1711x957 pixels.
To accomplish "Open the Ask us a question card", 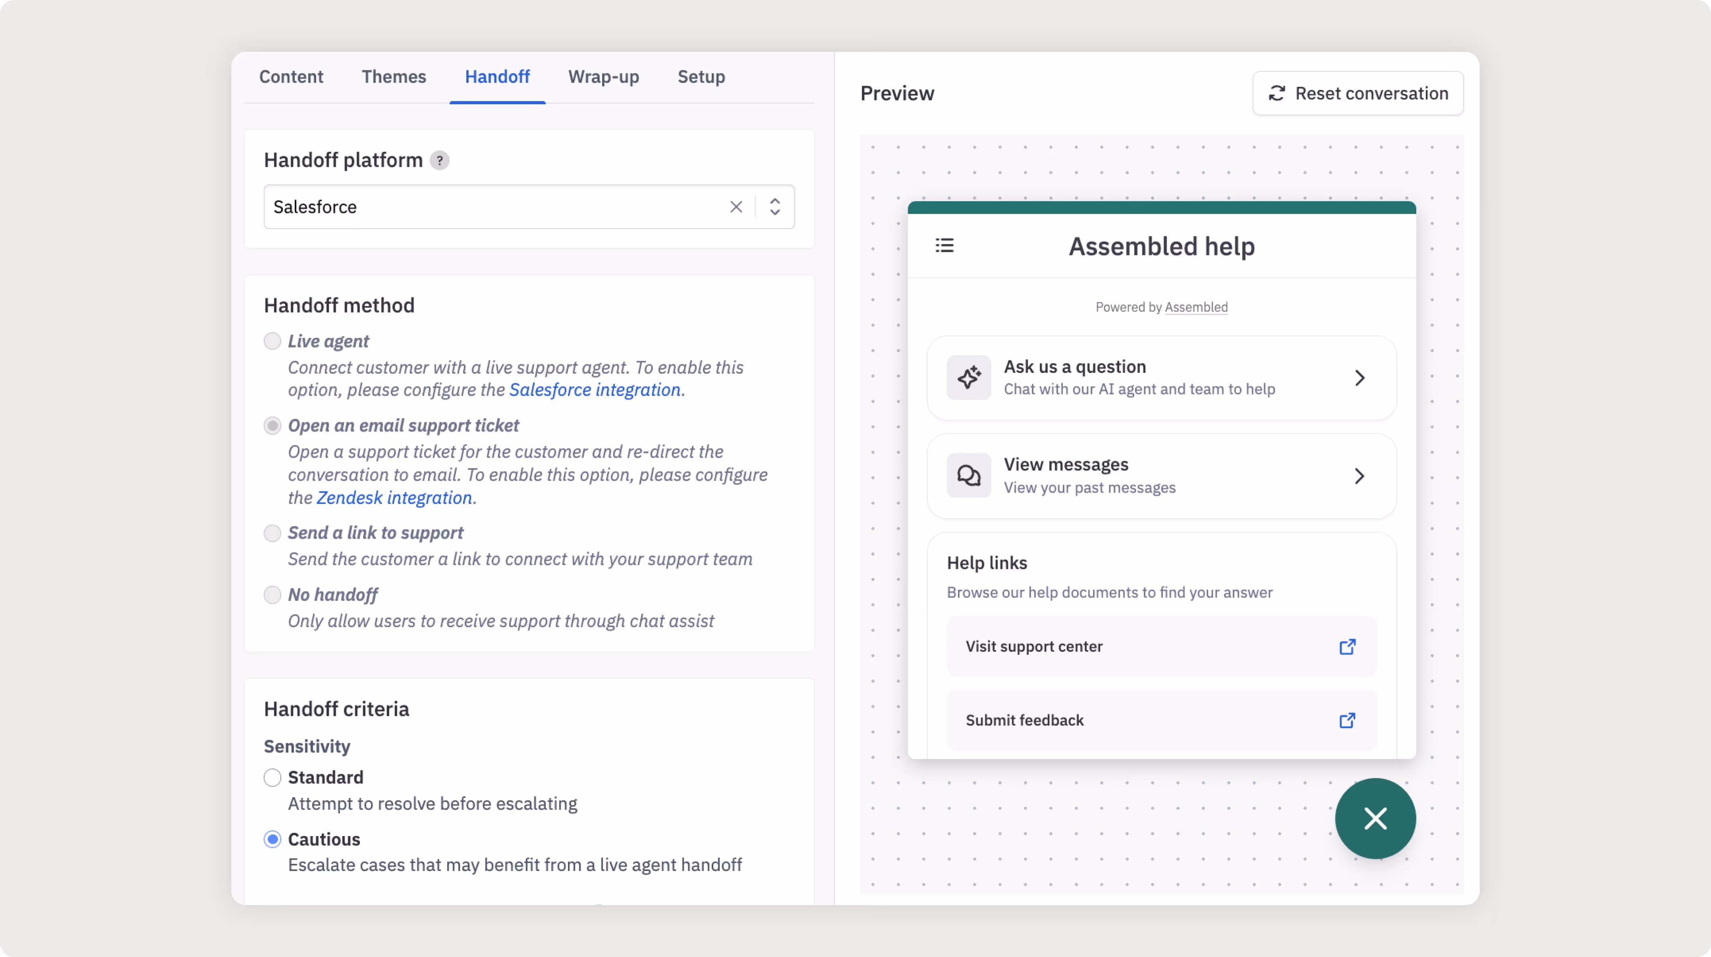I will [x=1162, y=378].
